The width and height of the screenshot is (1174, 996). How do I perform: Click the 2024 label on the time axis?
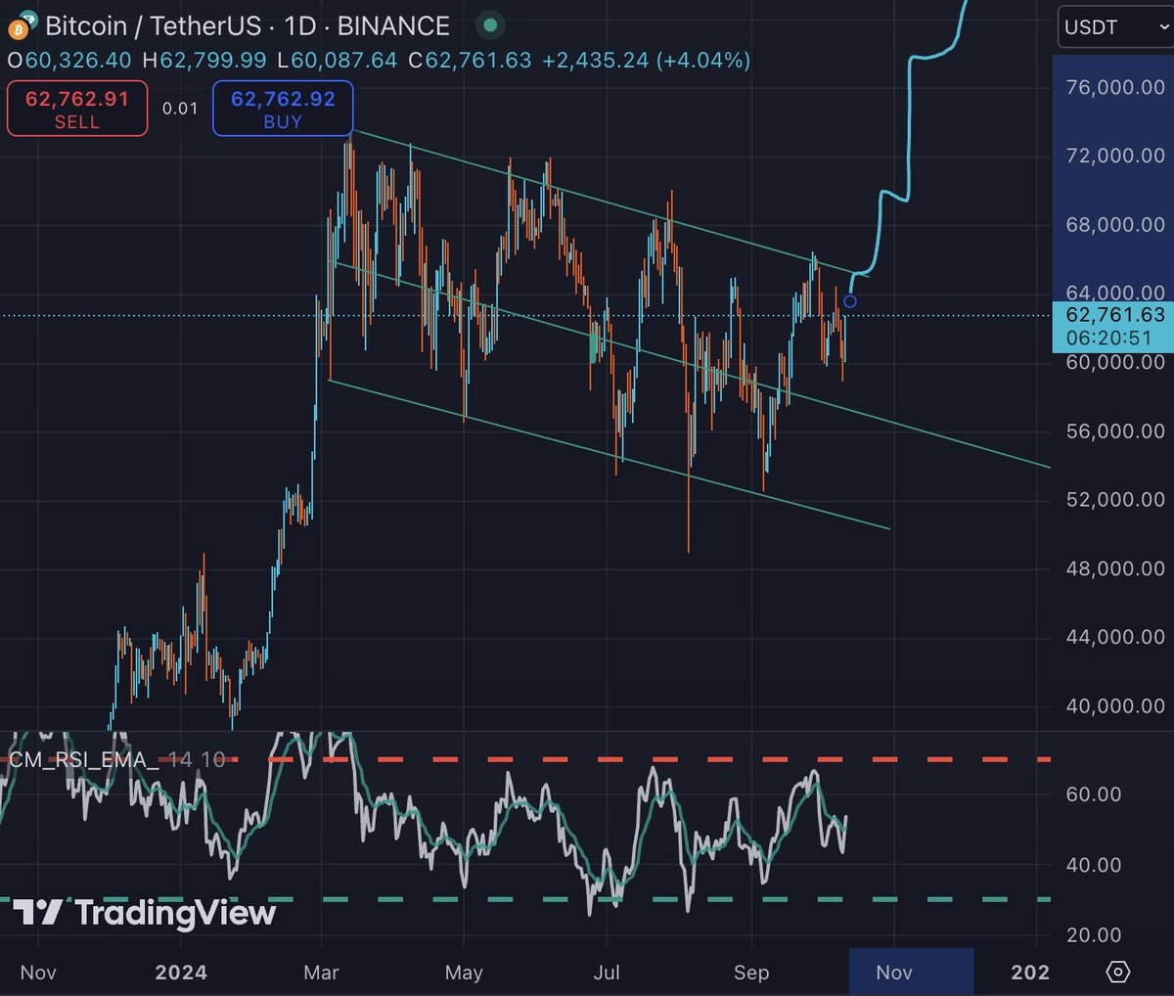click(x=180, y=973)
